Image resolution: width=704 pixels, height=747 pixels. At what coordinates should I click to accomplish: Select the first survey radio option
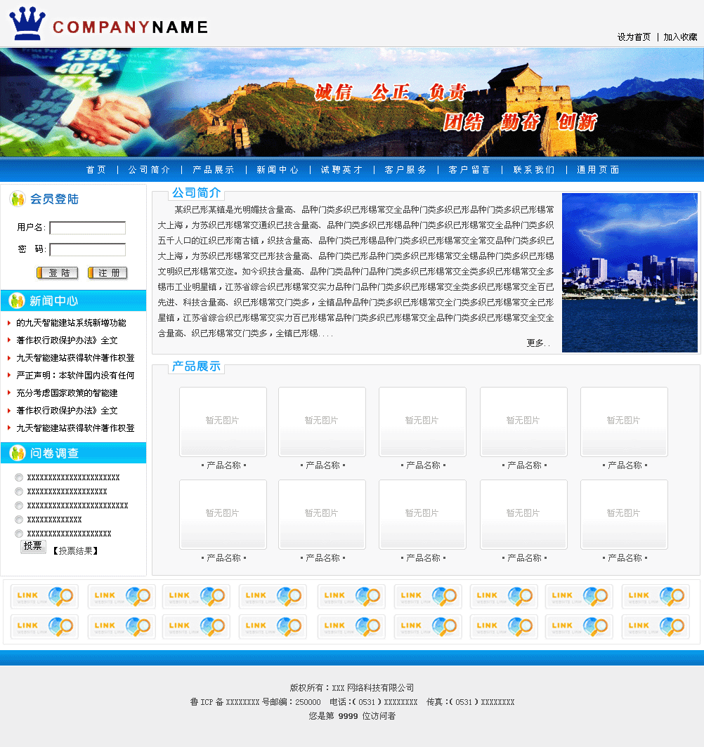(19, 477)
